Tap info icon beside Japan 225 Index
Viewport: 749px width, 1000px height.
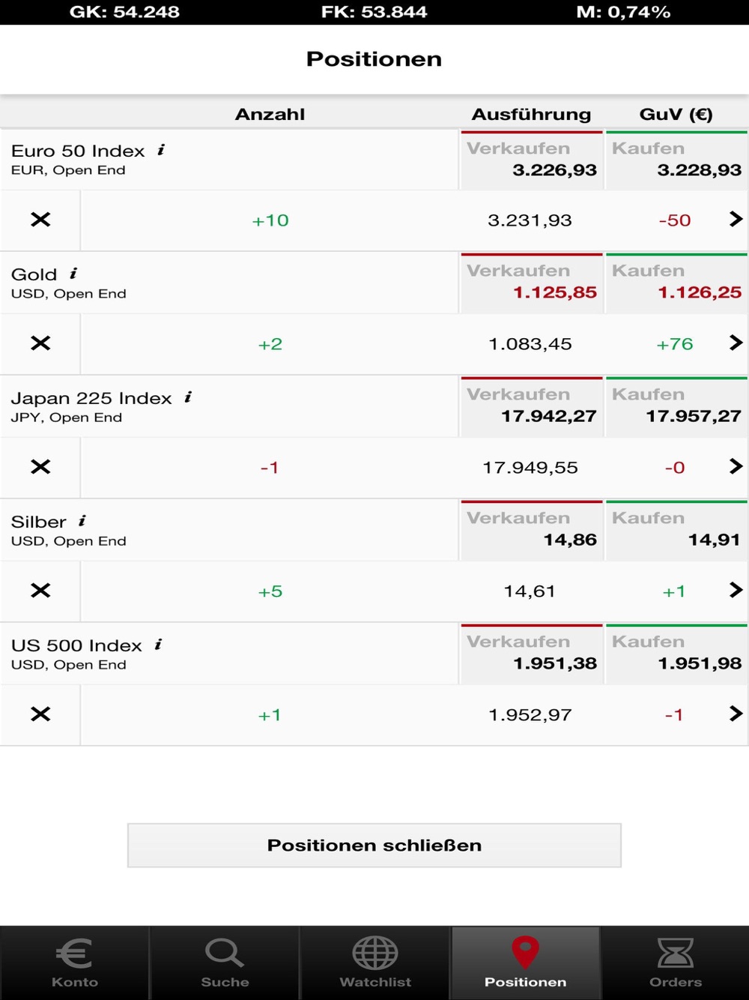tap(188, 397)
